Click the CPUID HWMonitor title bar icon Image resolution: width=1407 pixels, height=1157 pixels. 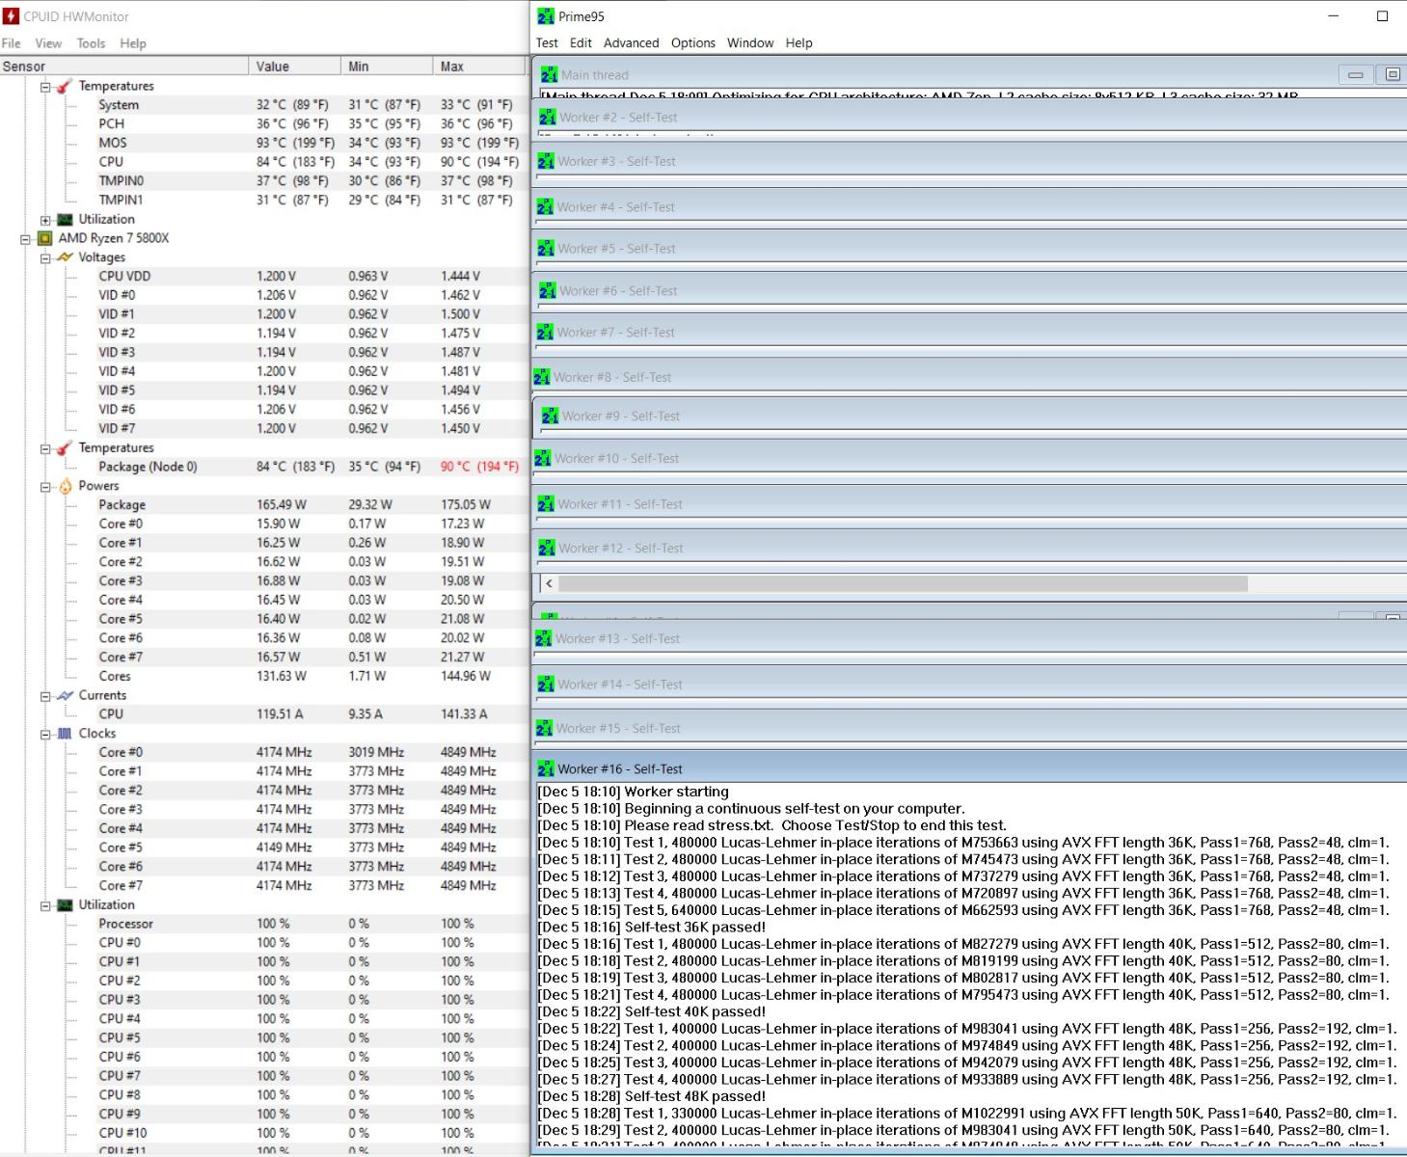coord(11,16)
